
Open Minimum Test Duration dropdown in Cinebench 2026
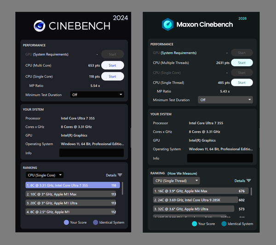[225, 100]
